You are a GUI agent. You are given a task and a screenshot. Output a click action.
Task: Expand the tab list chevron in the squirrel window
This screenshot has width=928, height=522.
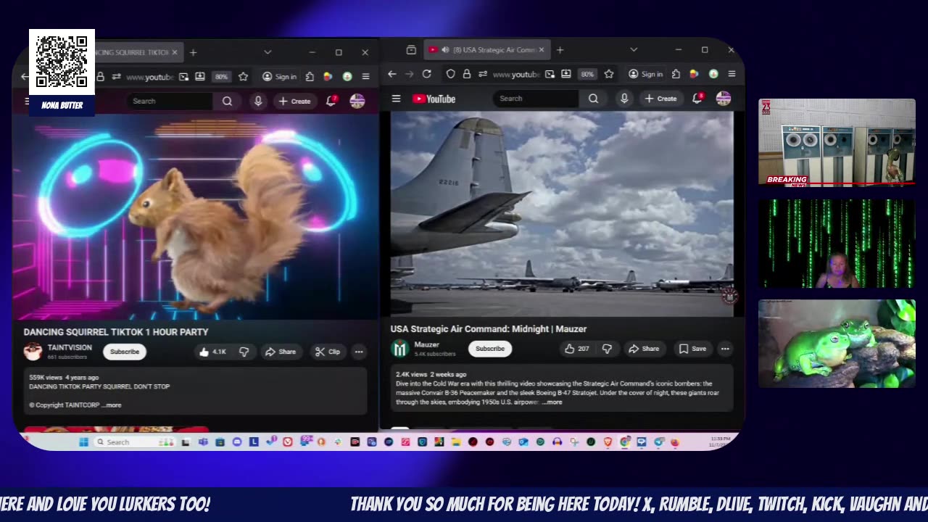pos(268,52)
